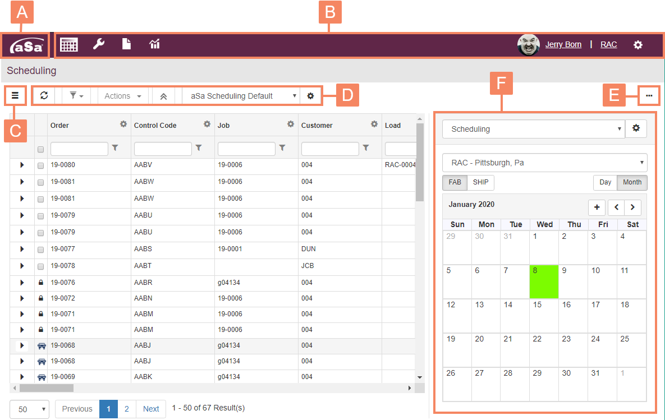Open settings gear beside aSa Scheduling Default
This screenshot has width=665, height=420.
click(311, 95)
